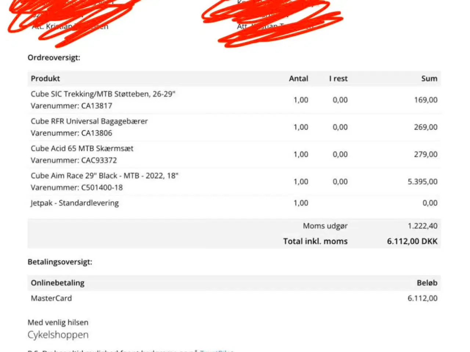Viewport: 470px width, 352px height.
Task: Select the Cube SIC Trekking/MTB Støtteben product
Action: click(x=103, y=94)
